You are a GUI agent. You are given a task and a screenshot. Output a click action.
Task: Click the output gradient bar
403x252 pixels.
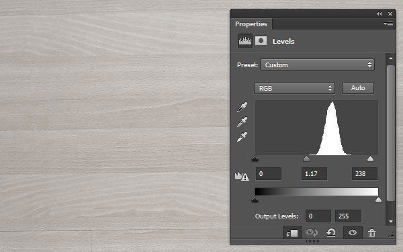(x=316, y=192)
